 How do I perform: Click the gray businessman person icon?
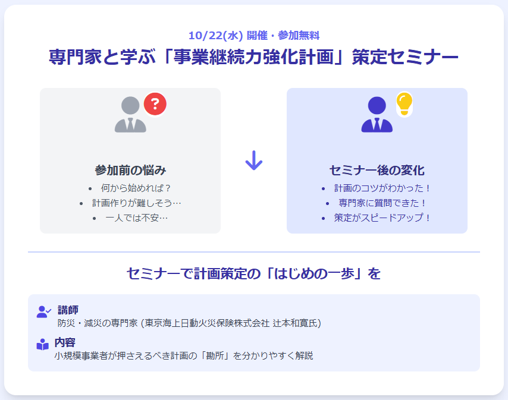[x=130, y=114]
